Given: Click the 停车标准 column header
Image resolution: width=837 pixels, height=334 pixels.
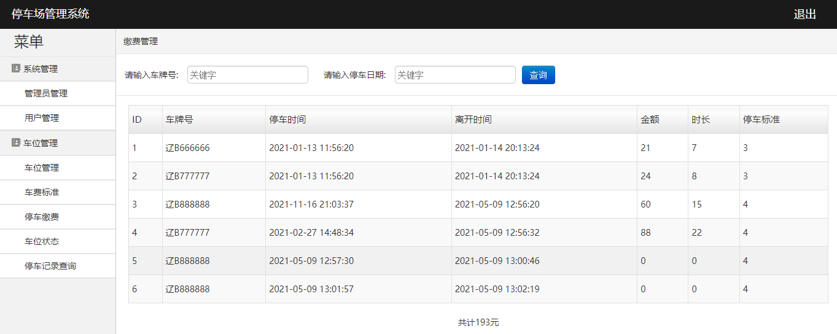Looking at the screenshot, I should click(x=784, y=120).
